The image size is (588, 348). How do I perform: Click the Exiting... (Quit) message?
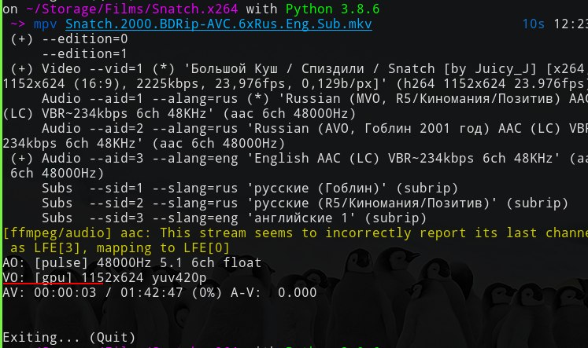coord(69,338)
